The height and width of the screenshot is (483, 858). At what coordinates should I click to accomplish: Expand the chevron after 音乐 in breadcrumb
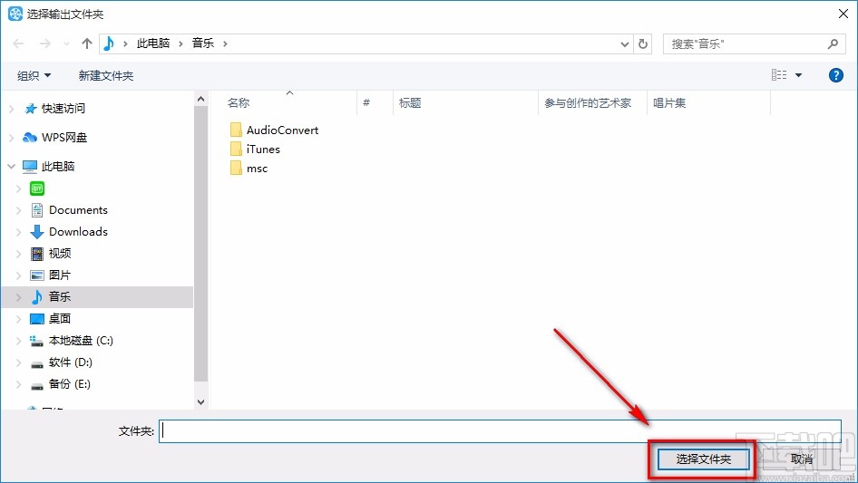point(225,43)
